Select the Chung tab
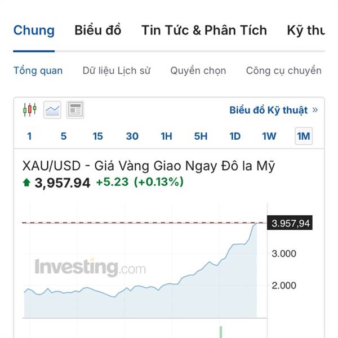The height and width of the screenshot is (338, 338). (x=34, y=30)
